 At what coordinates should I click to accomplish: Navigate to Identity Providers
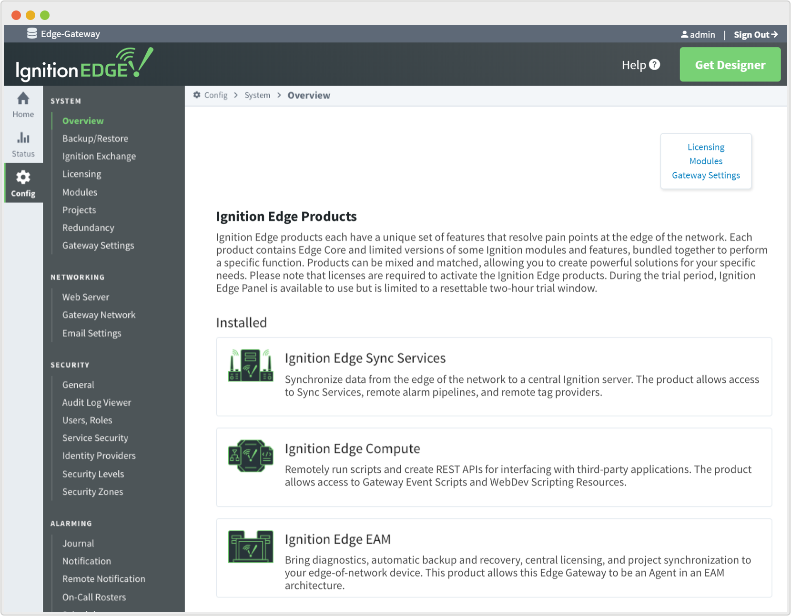tap(99, 456)
